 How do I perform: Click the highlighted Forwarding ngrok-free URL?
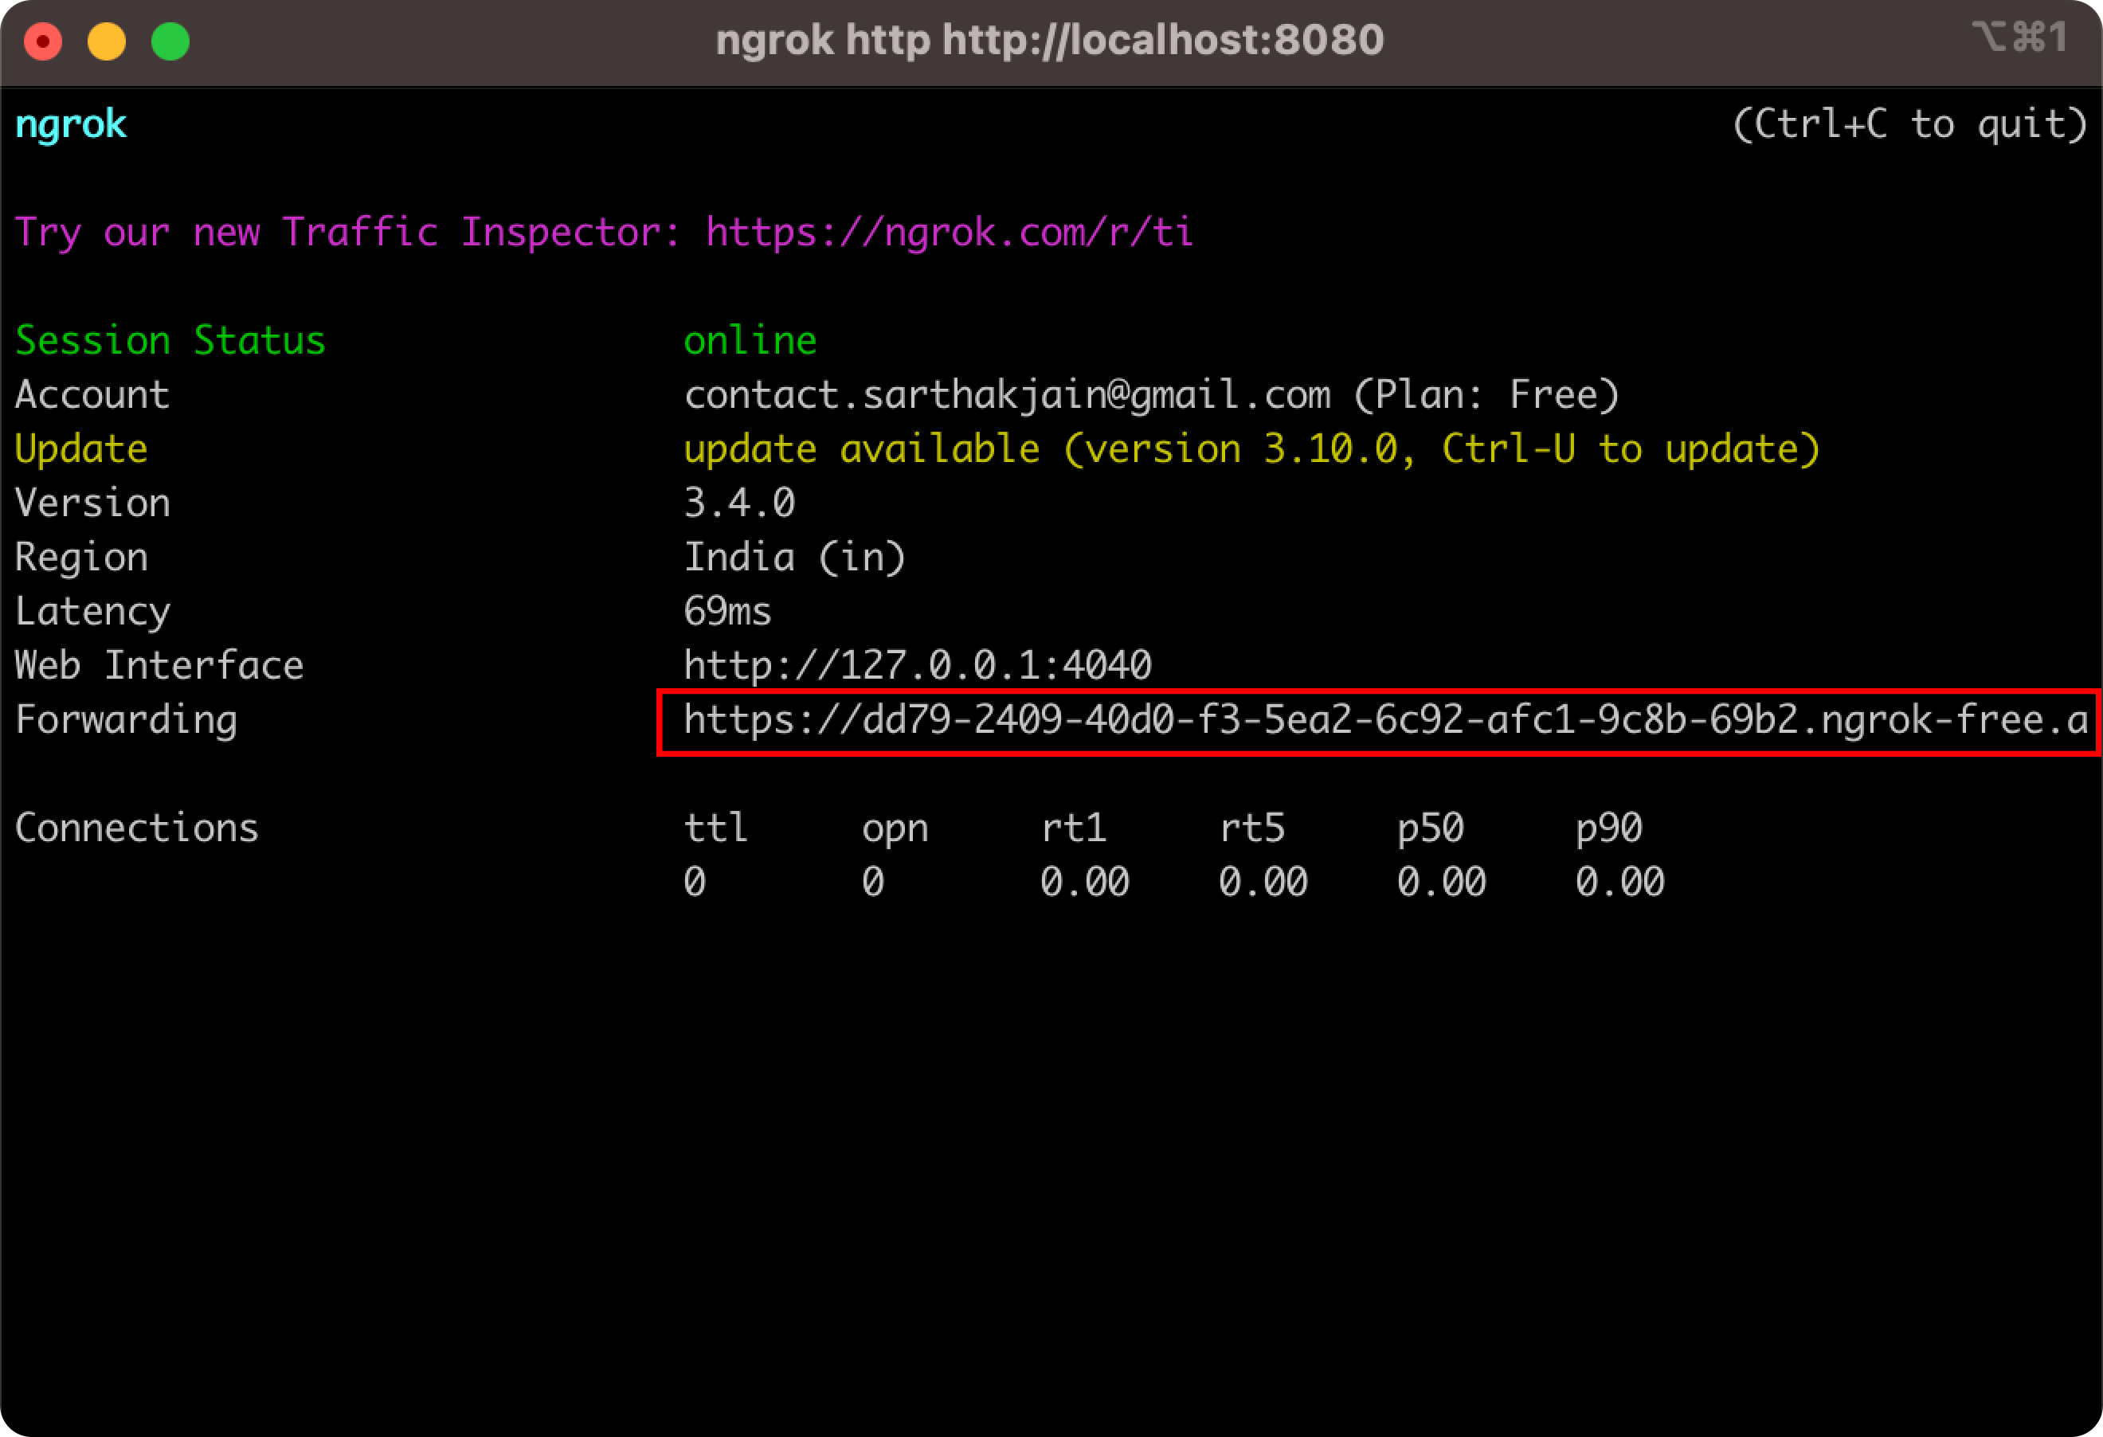point(1384,720)
